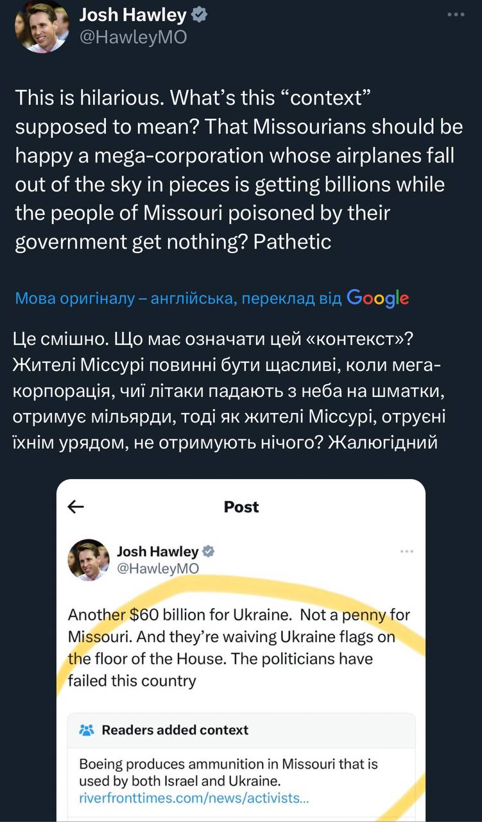Click the "Josh Hawley" name inside the quoted post
Viewport: 482px width, 822px height.
[x=158, y=551]
